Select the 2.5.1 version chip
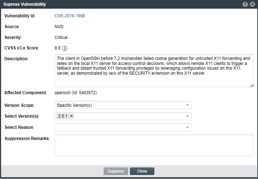Screen dimensions: 258x179 tap(63, 116)
